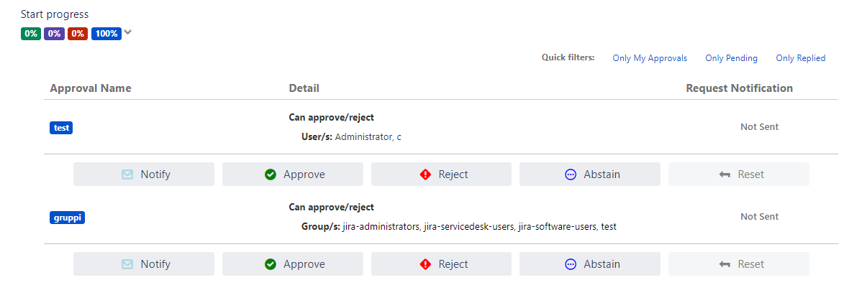Click the red Reject icon for test approval
Image resolution: width=844 pixels, height=303 pixels.
pyautogui.click(x=425, y=174)
